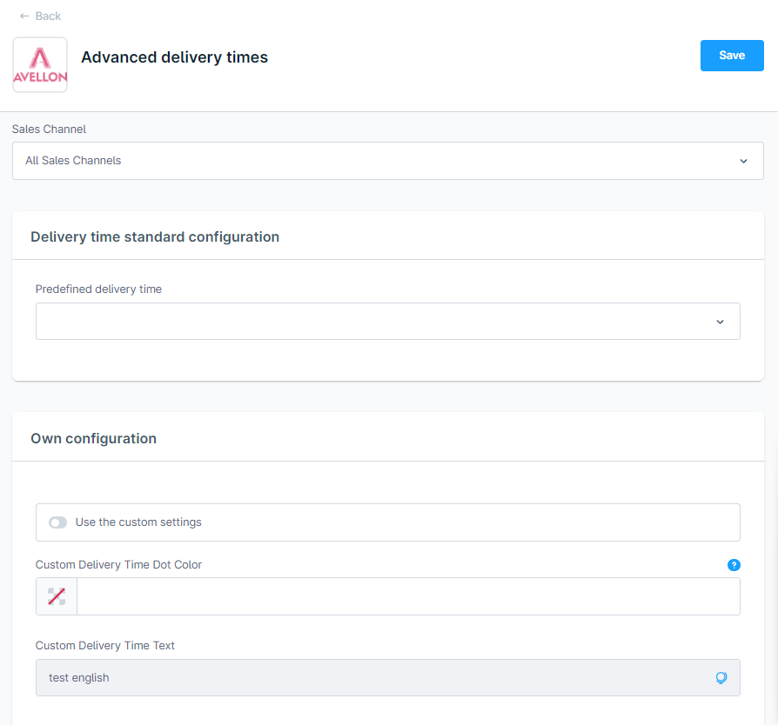Screen dimensions: 778x725
Task: Toggle the Use the custom settings switch
Action: click(57, 522)
